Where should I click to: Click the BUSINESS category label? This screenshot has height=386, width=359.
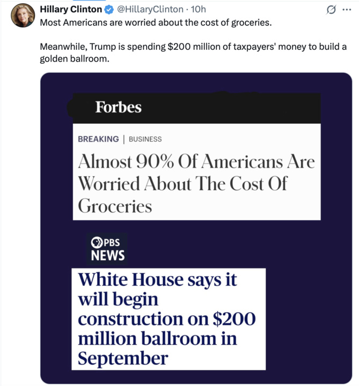[x=145, y=139]
